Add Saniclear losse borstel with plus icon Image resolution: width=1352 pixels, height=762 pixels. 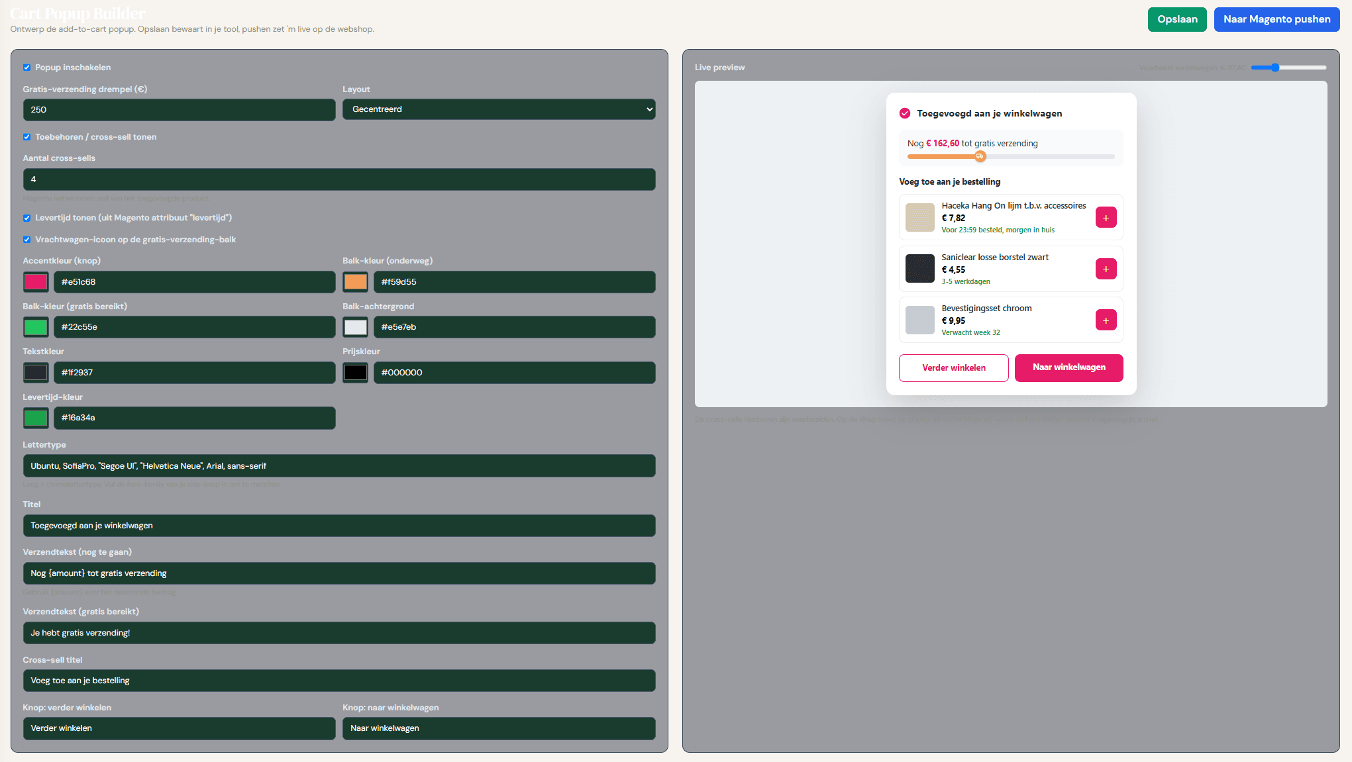tap(1106, 269)
